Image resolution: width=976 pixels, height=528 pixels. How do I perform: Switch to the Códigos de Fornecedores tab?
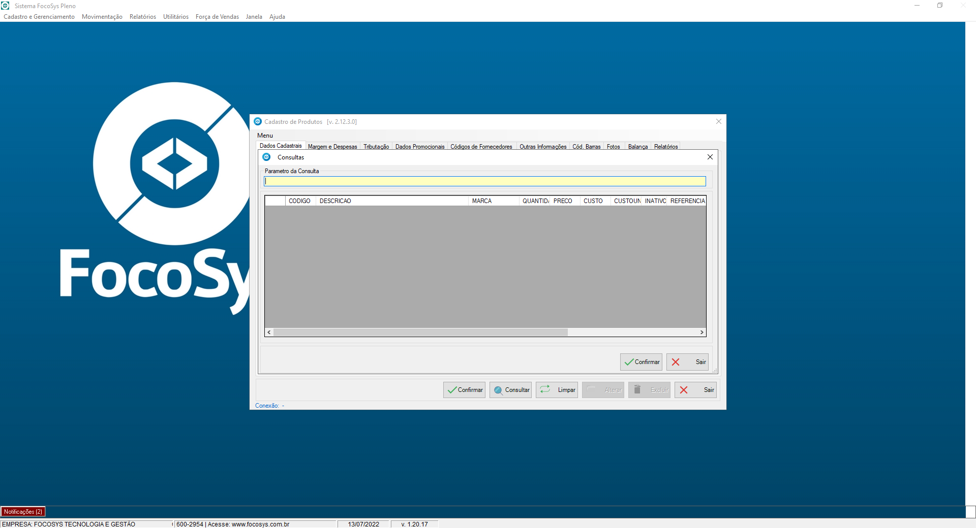point(481,147)
